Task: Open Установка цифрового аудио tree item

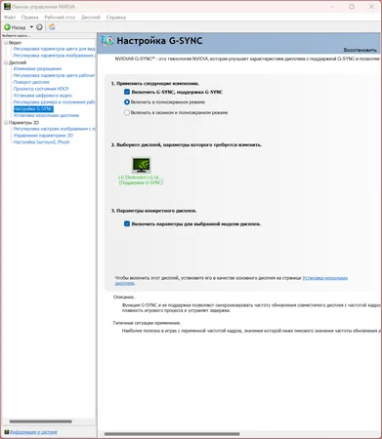Action: click(43, 96)
